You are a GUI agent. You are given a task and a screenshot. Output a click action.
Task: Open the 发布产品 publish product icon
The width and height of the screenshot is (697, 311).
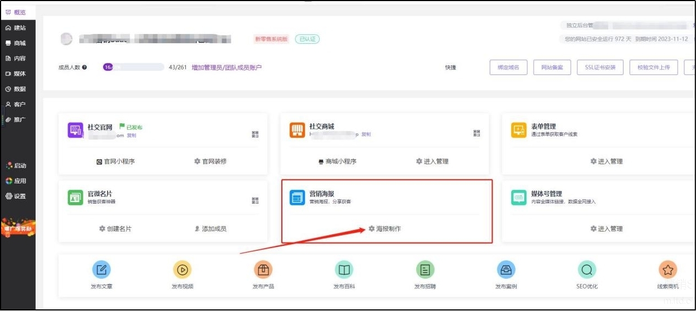263,269
